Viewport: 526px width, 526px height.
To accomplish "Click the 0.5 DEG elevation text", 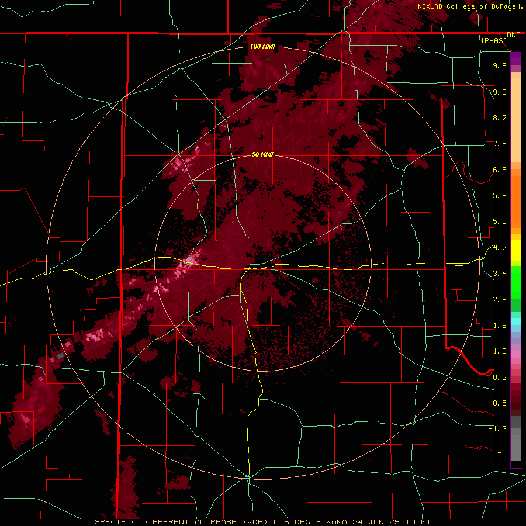I will 291,522.
